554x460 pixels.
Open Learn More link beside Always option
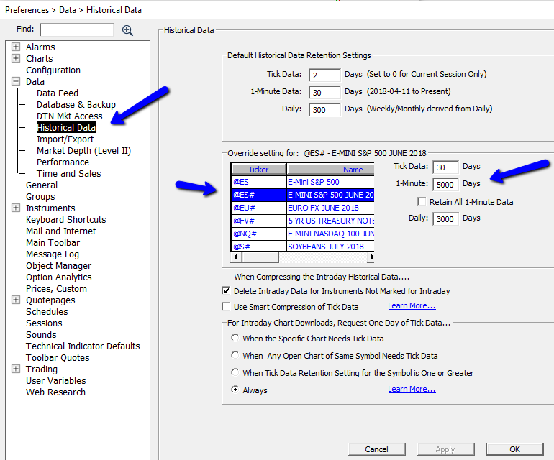click(x=412, y=389)
